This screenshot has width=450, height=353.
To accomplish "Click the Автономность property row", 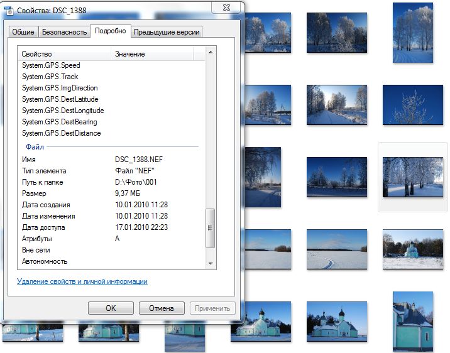I will click(x=112, y=261).
